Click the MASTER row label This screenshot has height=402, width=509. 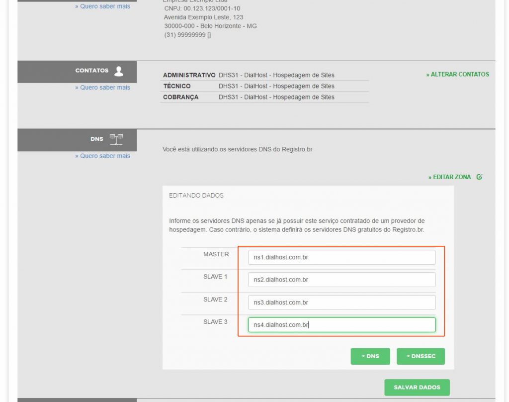[x=216, y=254]
